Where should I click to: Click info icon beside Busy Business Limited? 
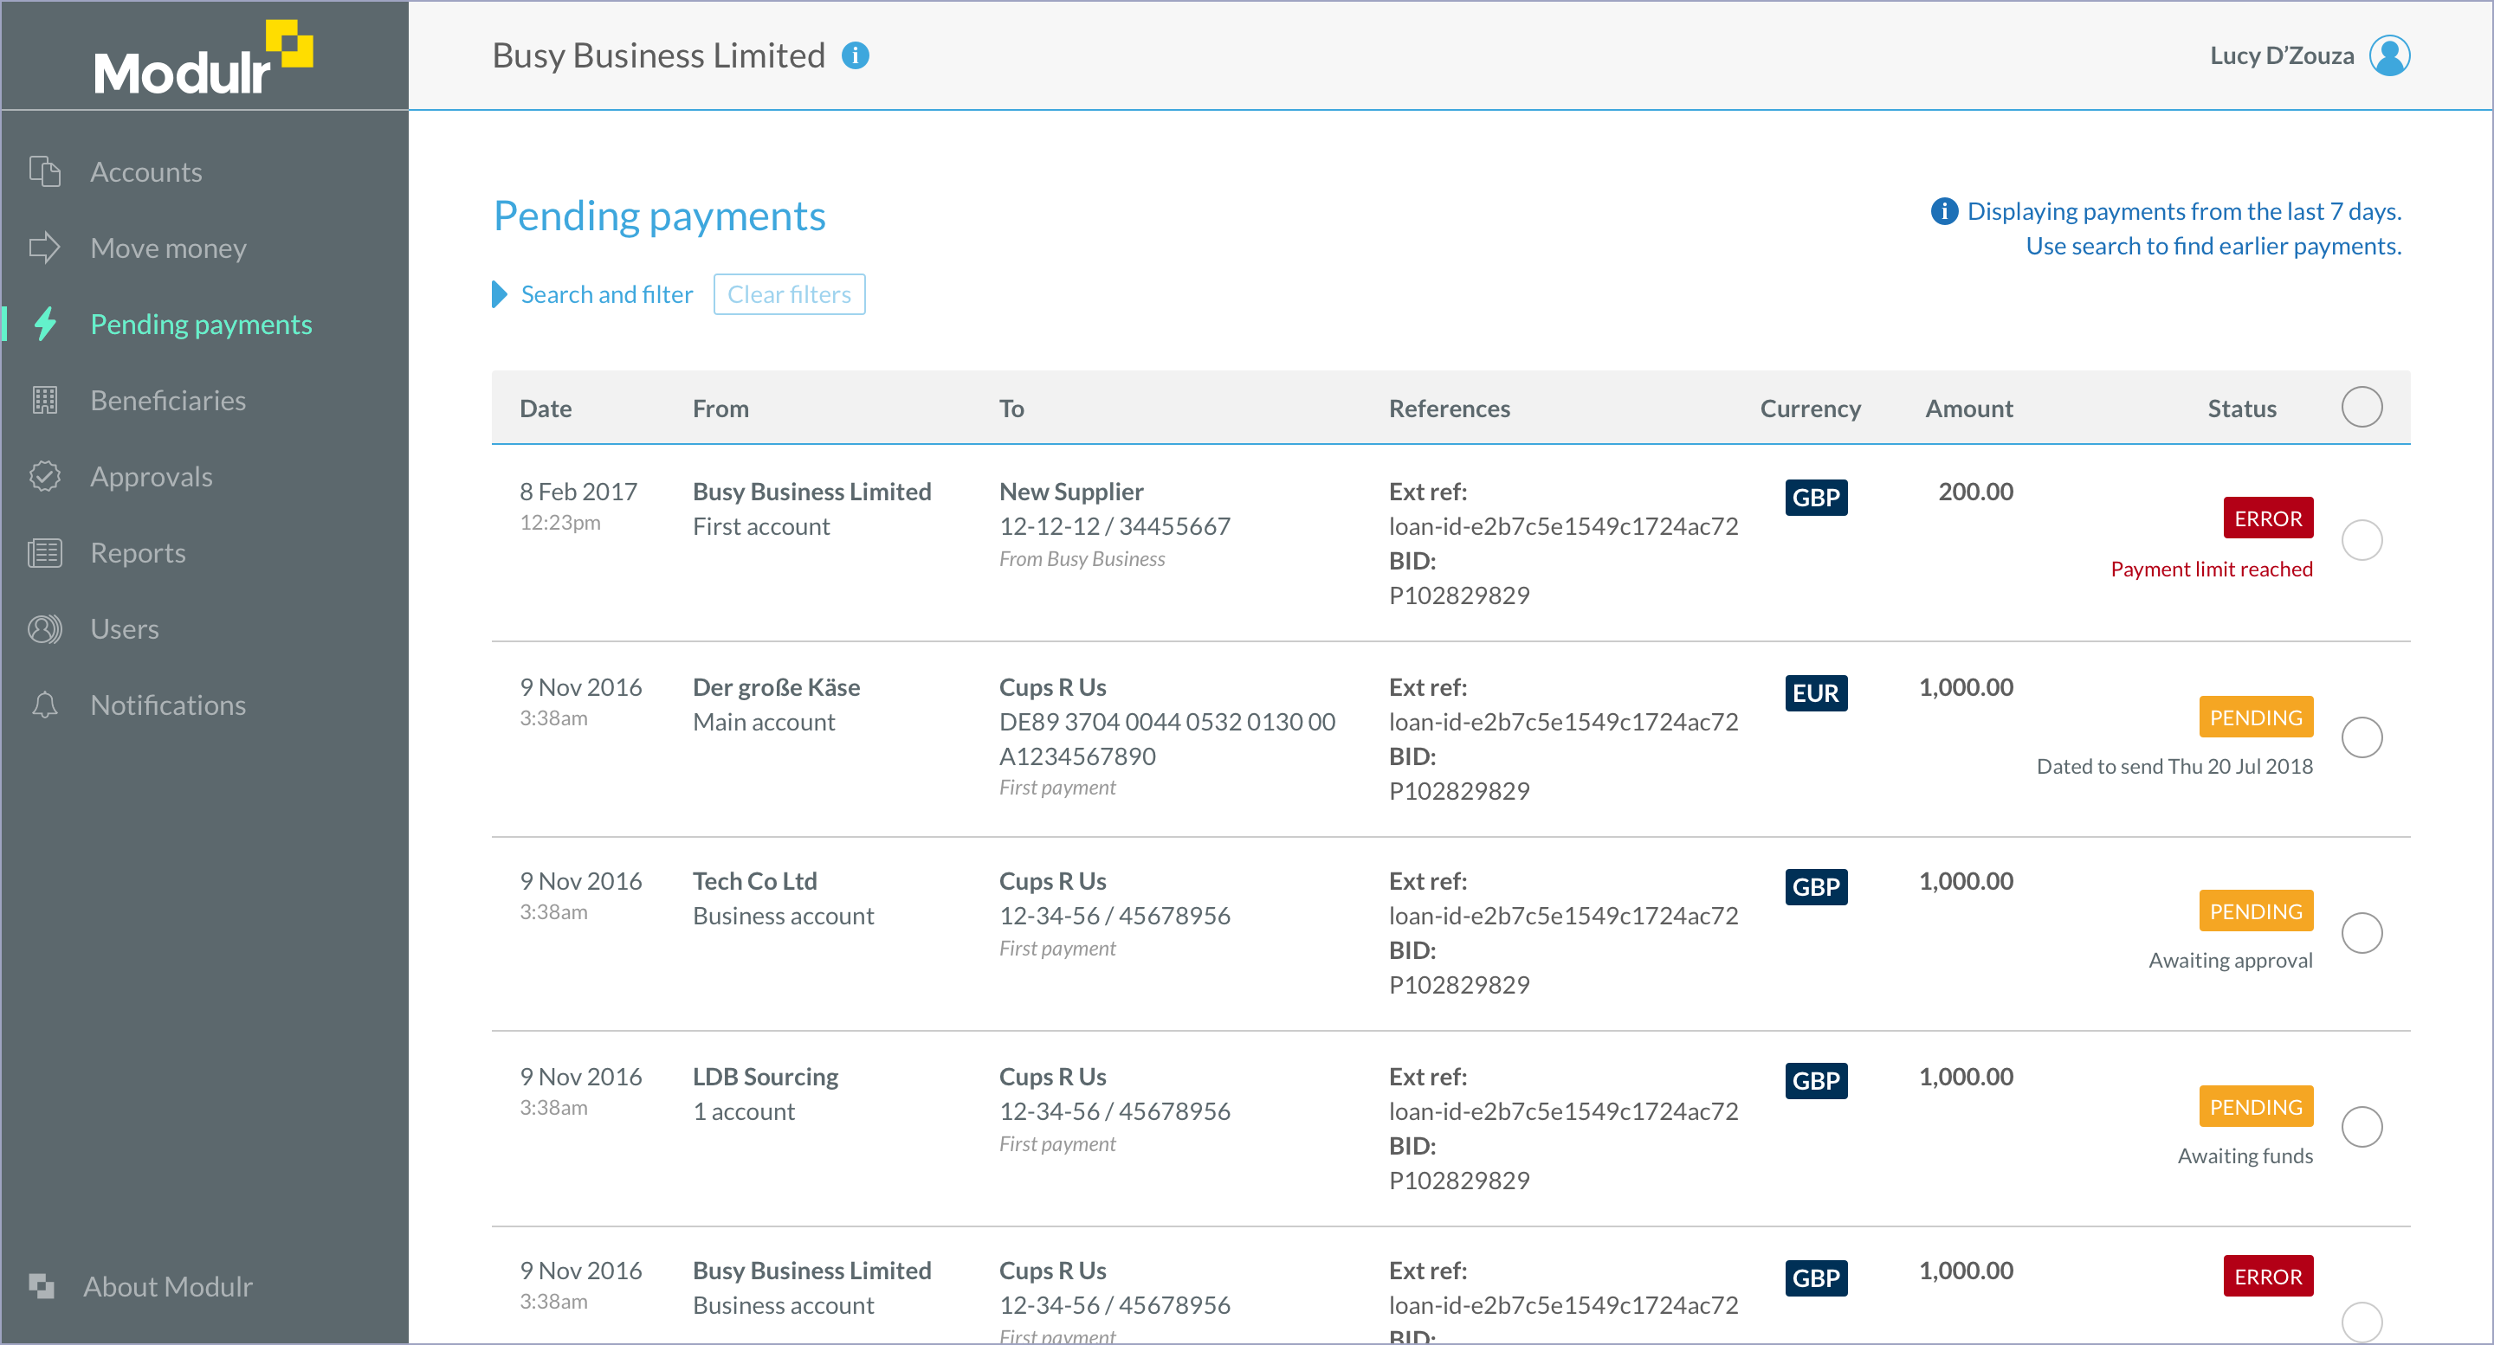pos(855,55)
